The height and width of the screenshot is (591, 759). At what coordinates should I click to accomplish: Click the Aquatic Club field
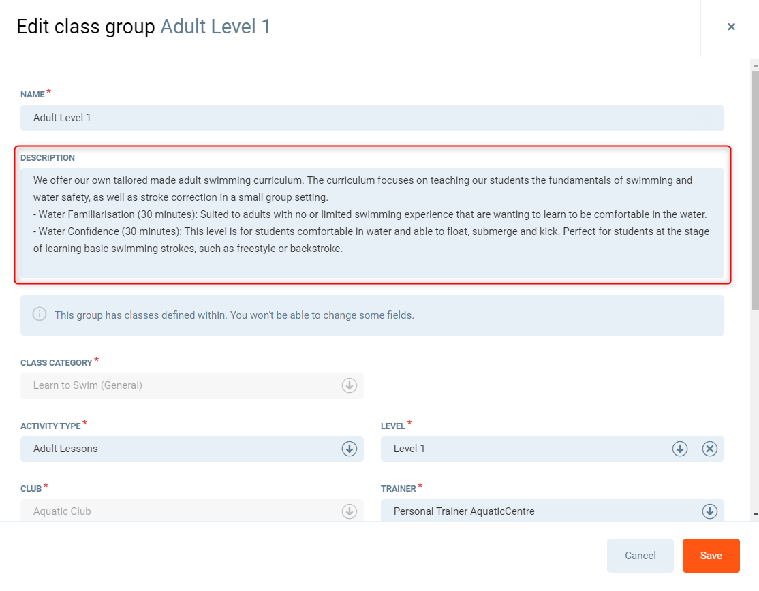click(184, 511)
